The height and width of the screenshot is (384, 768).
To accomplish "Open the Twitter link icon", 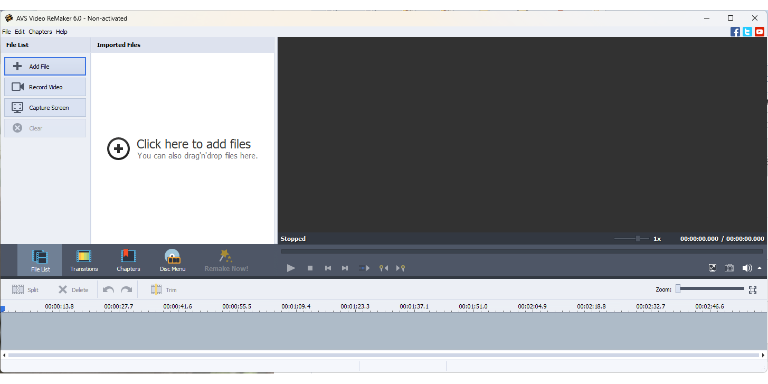I will (x=747, y=32).
